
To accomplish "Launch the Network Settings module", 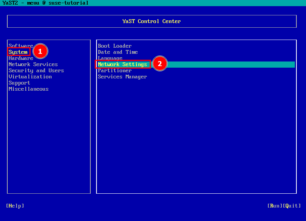I will 196,64.
